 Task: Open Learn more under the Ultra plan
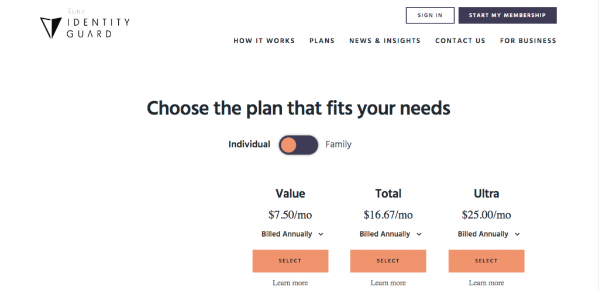(x=486, y=283)
